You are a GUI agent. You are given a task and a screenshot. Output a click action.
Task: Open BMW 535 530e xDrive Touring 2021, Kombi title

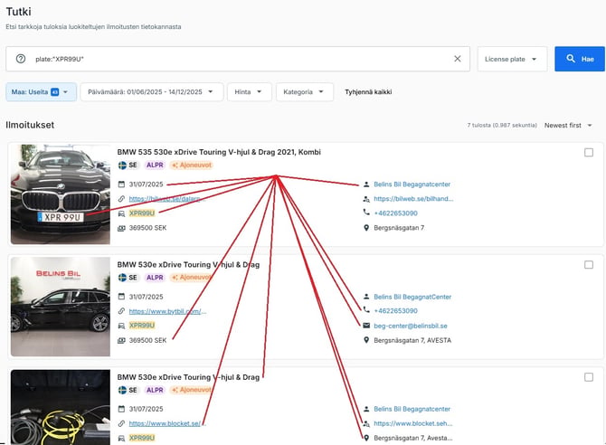219,152
